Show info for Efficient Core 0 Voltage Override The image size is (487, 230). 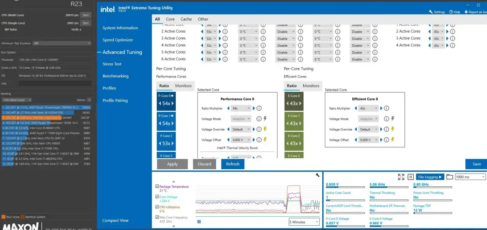(387, 129)
